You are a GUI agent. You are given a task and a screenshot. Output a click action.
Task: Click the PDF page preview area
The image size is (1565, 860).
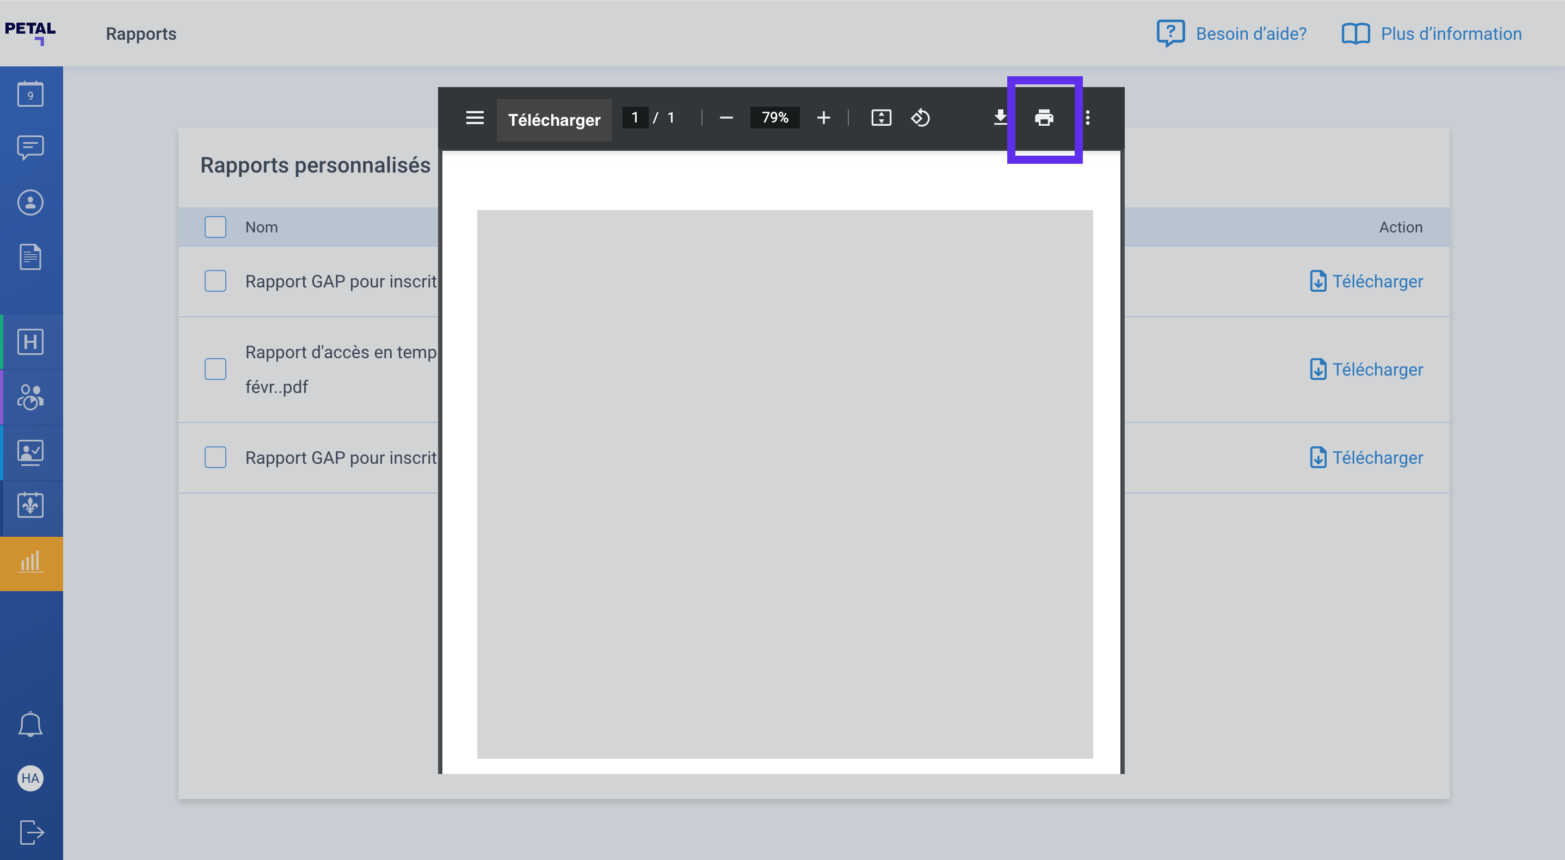pos(784,484)
